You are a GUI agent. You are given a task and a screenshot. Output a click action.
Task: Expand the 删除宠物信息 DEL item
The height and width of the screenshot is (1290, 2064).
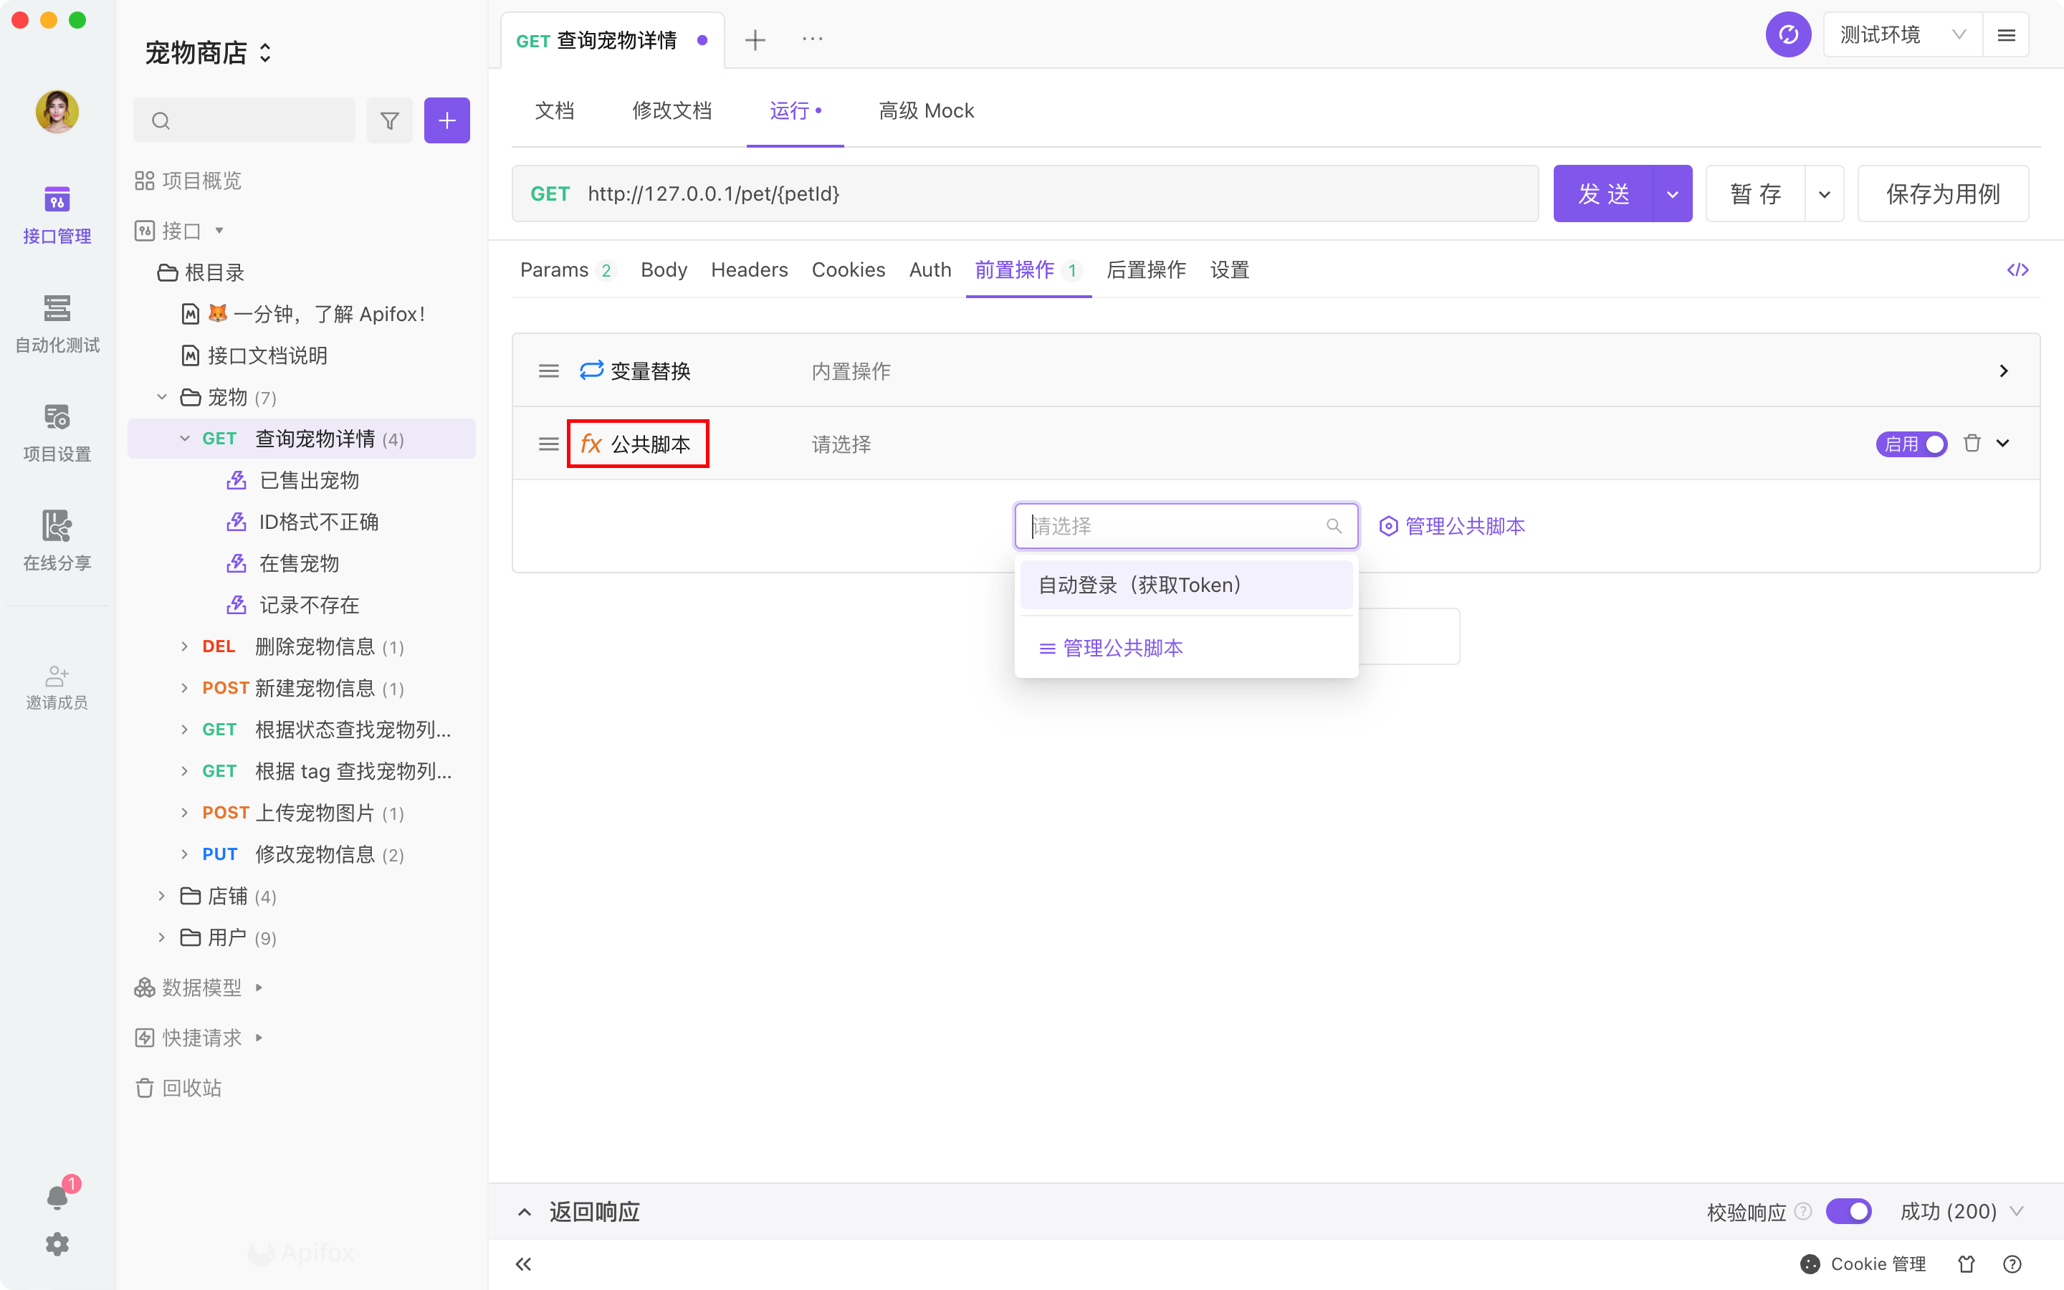[184, 646]
